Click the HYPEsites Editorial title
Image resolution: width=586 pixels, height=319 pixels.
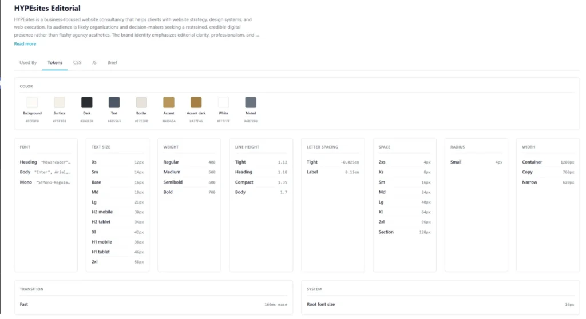click(x=47, y=8)
